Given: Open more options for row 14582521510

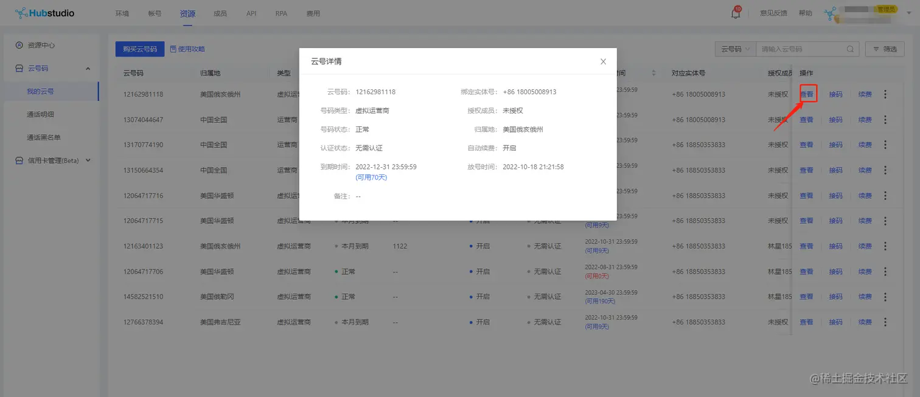Looking at the screenshot, I should (885, 297).
